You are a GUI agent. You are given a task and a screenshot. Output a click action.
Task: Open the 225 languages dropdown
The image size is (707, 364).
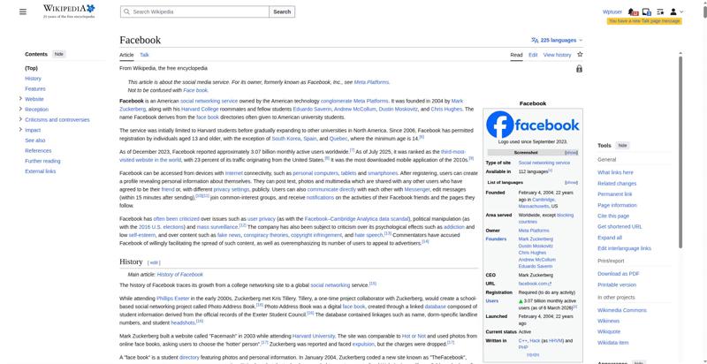557,40
